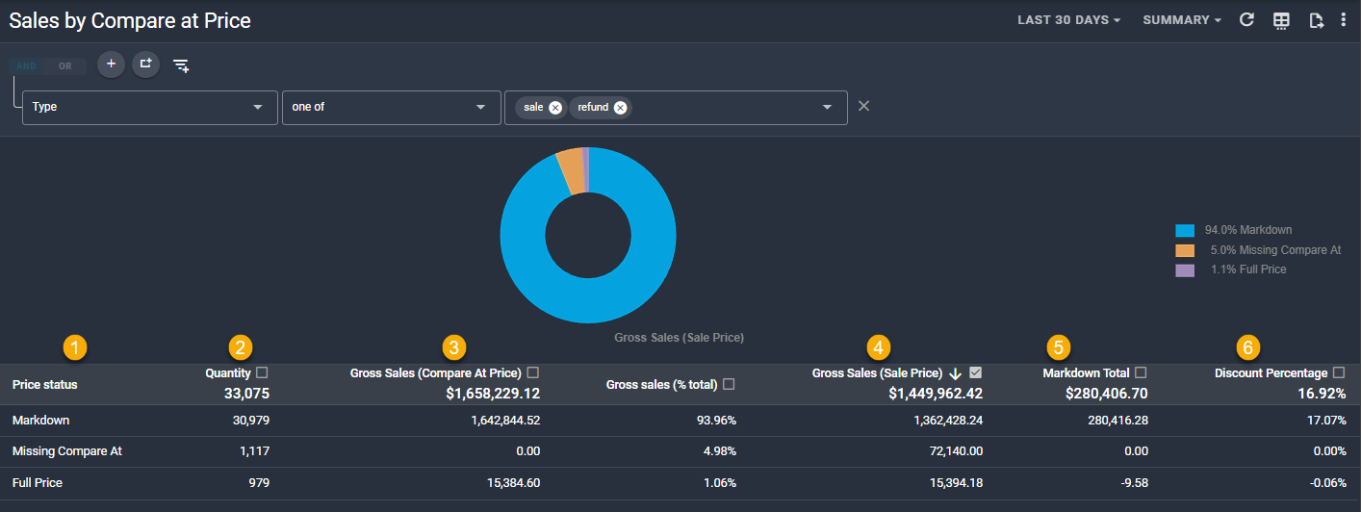Click the add saved filter list icon
Screen dimensions: 1361x512
(181, 65)
